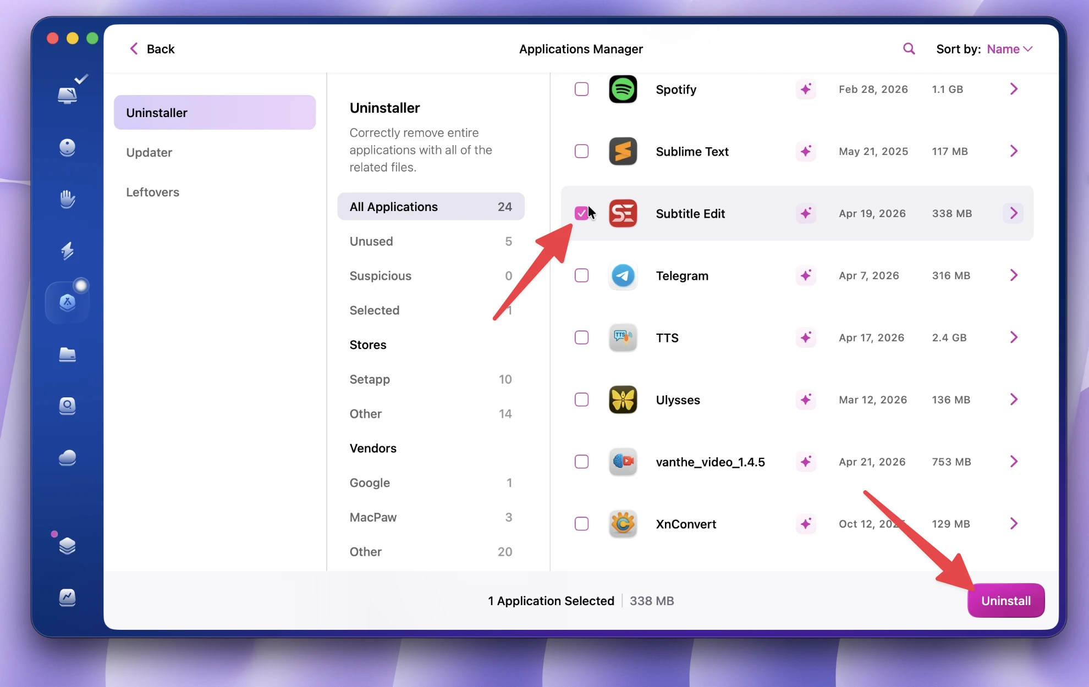Switch to the Uninstaller section
The height and width of the screenshot is (687, 1089).
pos(215,113)
